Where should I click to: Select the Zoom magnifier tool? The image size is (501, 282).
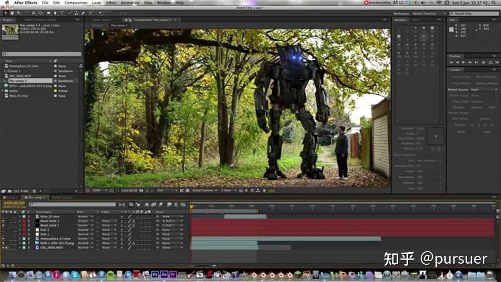[x=19, y=13]
